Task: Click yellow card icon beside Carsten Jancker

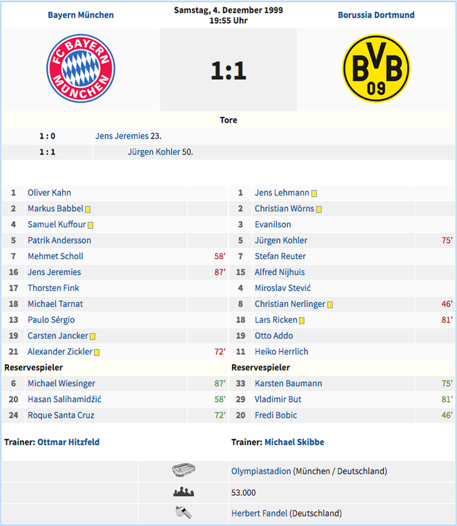Action: point(93,336)
